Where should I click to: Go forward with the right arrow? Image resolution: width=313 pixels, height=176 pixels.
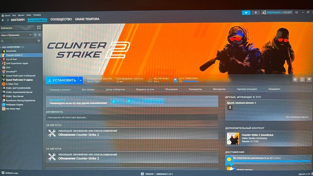8,20
